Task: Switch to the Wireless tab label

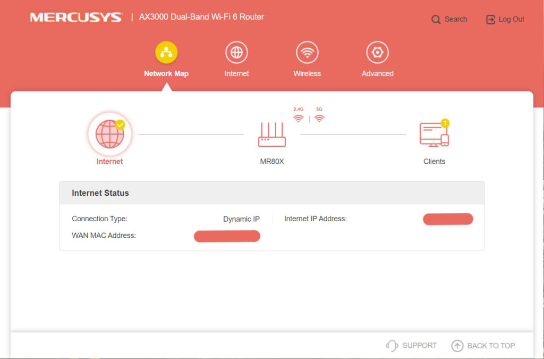Action: point(307,73)
